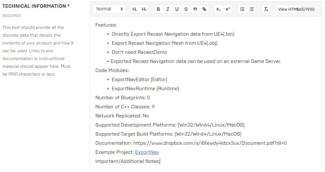This screenshot has width=325, height=172.
Task: Apply subscript formatting
Action: pyautogui.click(x=219, y=9)
